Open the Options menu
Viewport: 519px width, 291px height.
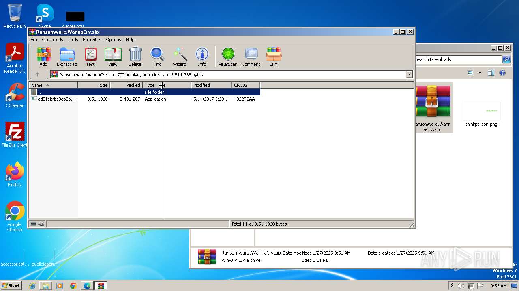114,40
